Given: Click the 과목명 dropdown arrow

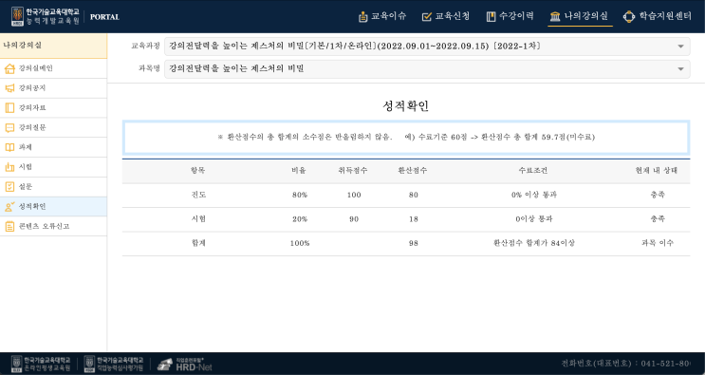Looking at the screenshot, I should [x=680, y=68].
